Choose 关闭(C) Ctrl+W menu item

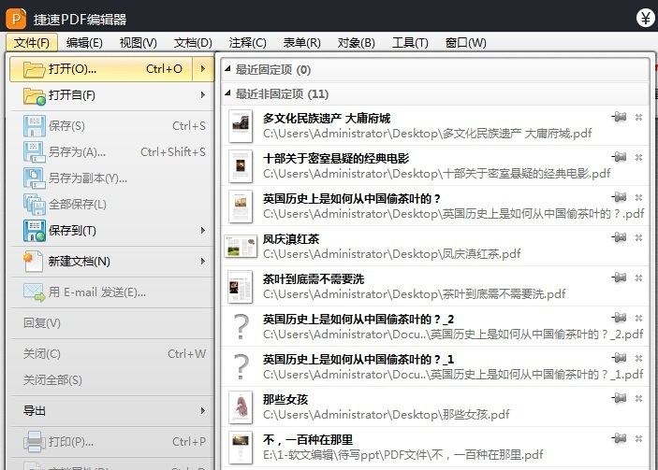point(111,354)
